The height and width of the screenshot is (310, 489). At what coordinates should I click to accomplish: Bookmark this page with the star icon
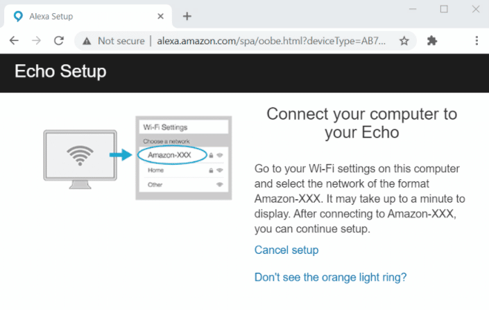point(404,41)
